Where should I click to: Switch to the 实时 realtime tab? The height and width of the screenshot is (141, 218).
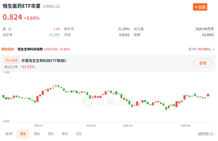pyautogui.click(x=9, y=134)
